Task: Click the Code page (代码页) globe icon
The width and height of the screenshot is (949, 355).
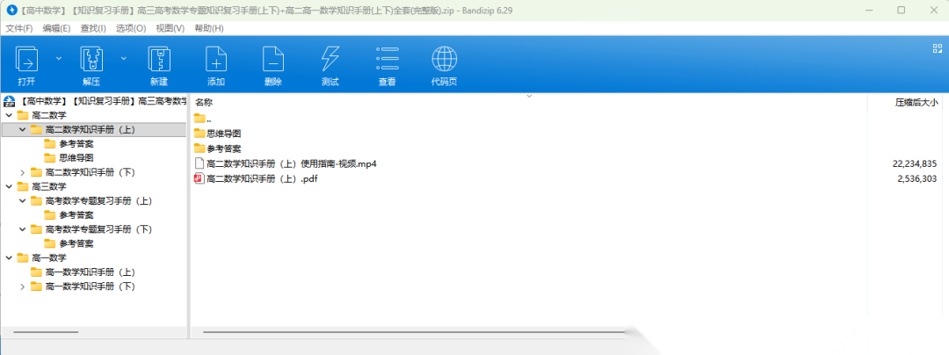Action: [x=444, y=60]
